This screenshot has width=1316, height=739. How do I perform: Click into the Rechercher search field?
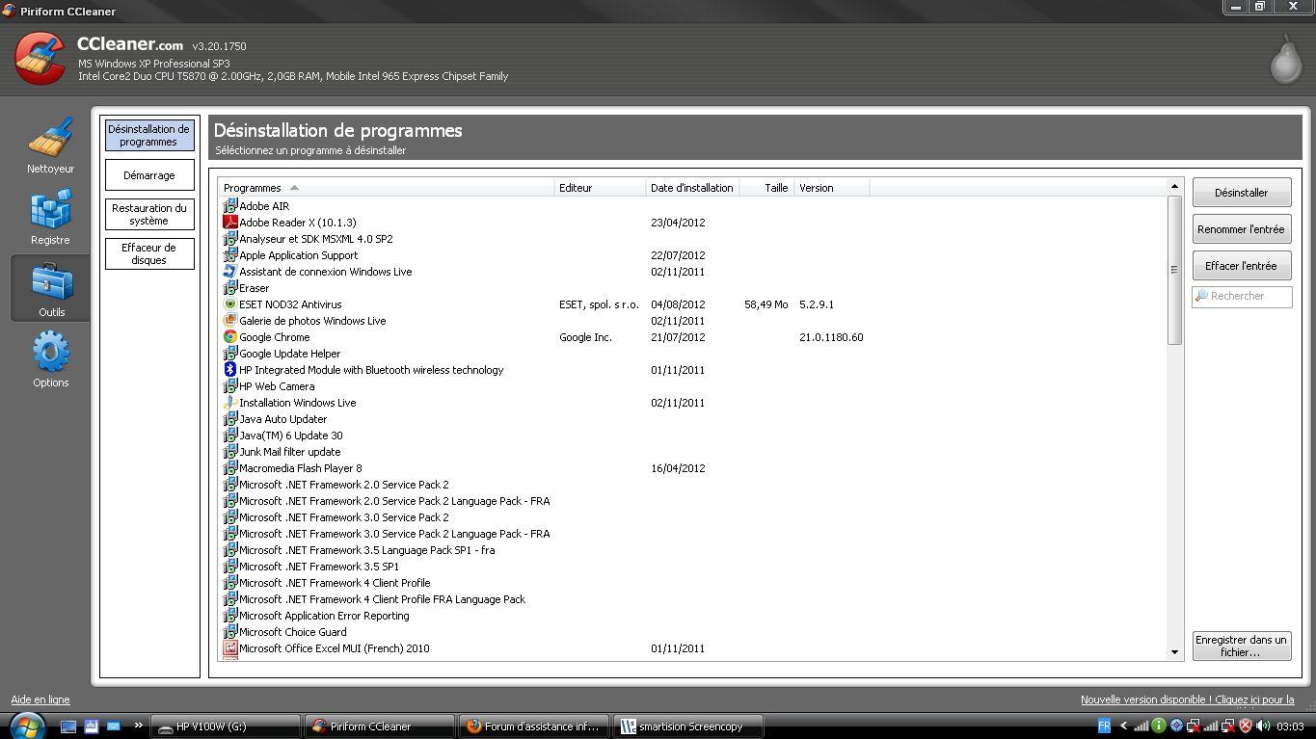tap(1242, 297)
